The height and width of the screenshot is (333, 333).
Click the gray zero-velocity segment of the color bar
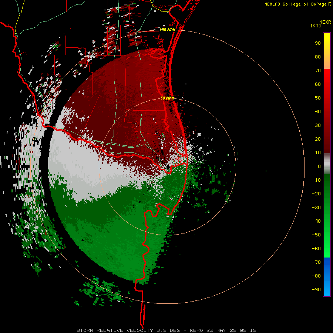[327, 164]
